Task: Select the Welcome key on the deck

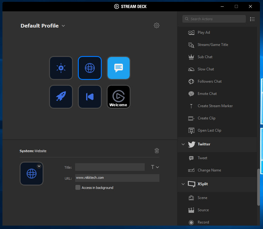Action: pos(119,97)
